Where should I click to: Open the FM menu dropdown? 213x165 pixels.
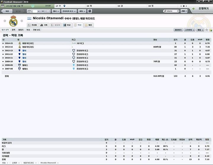click(184, 11)
